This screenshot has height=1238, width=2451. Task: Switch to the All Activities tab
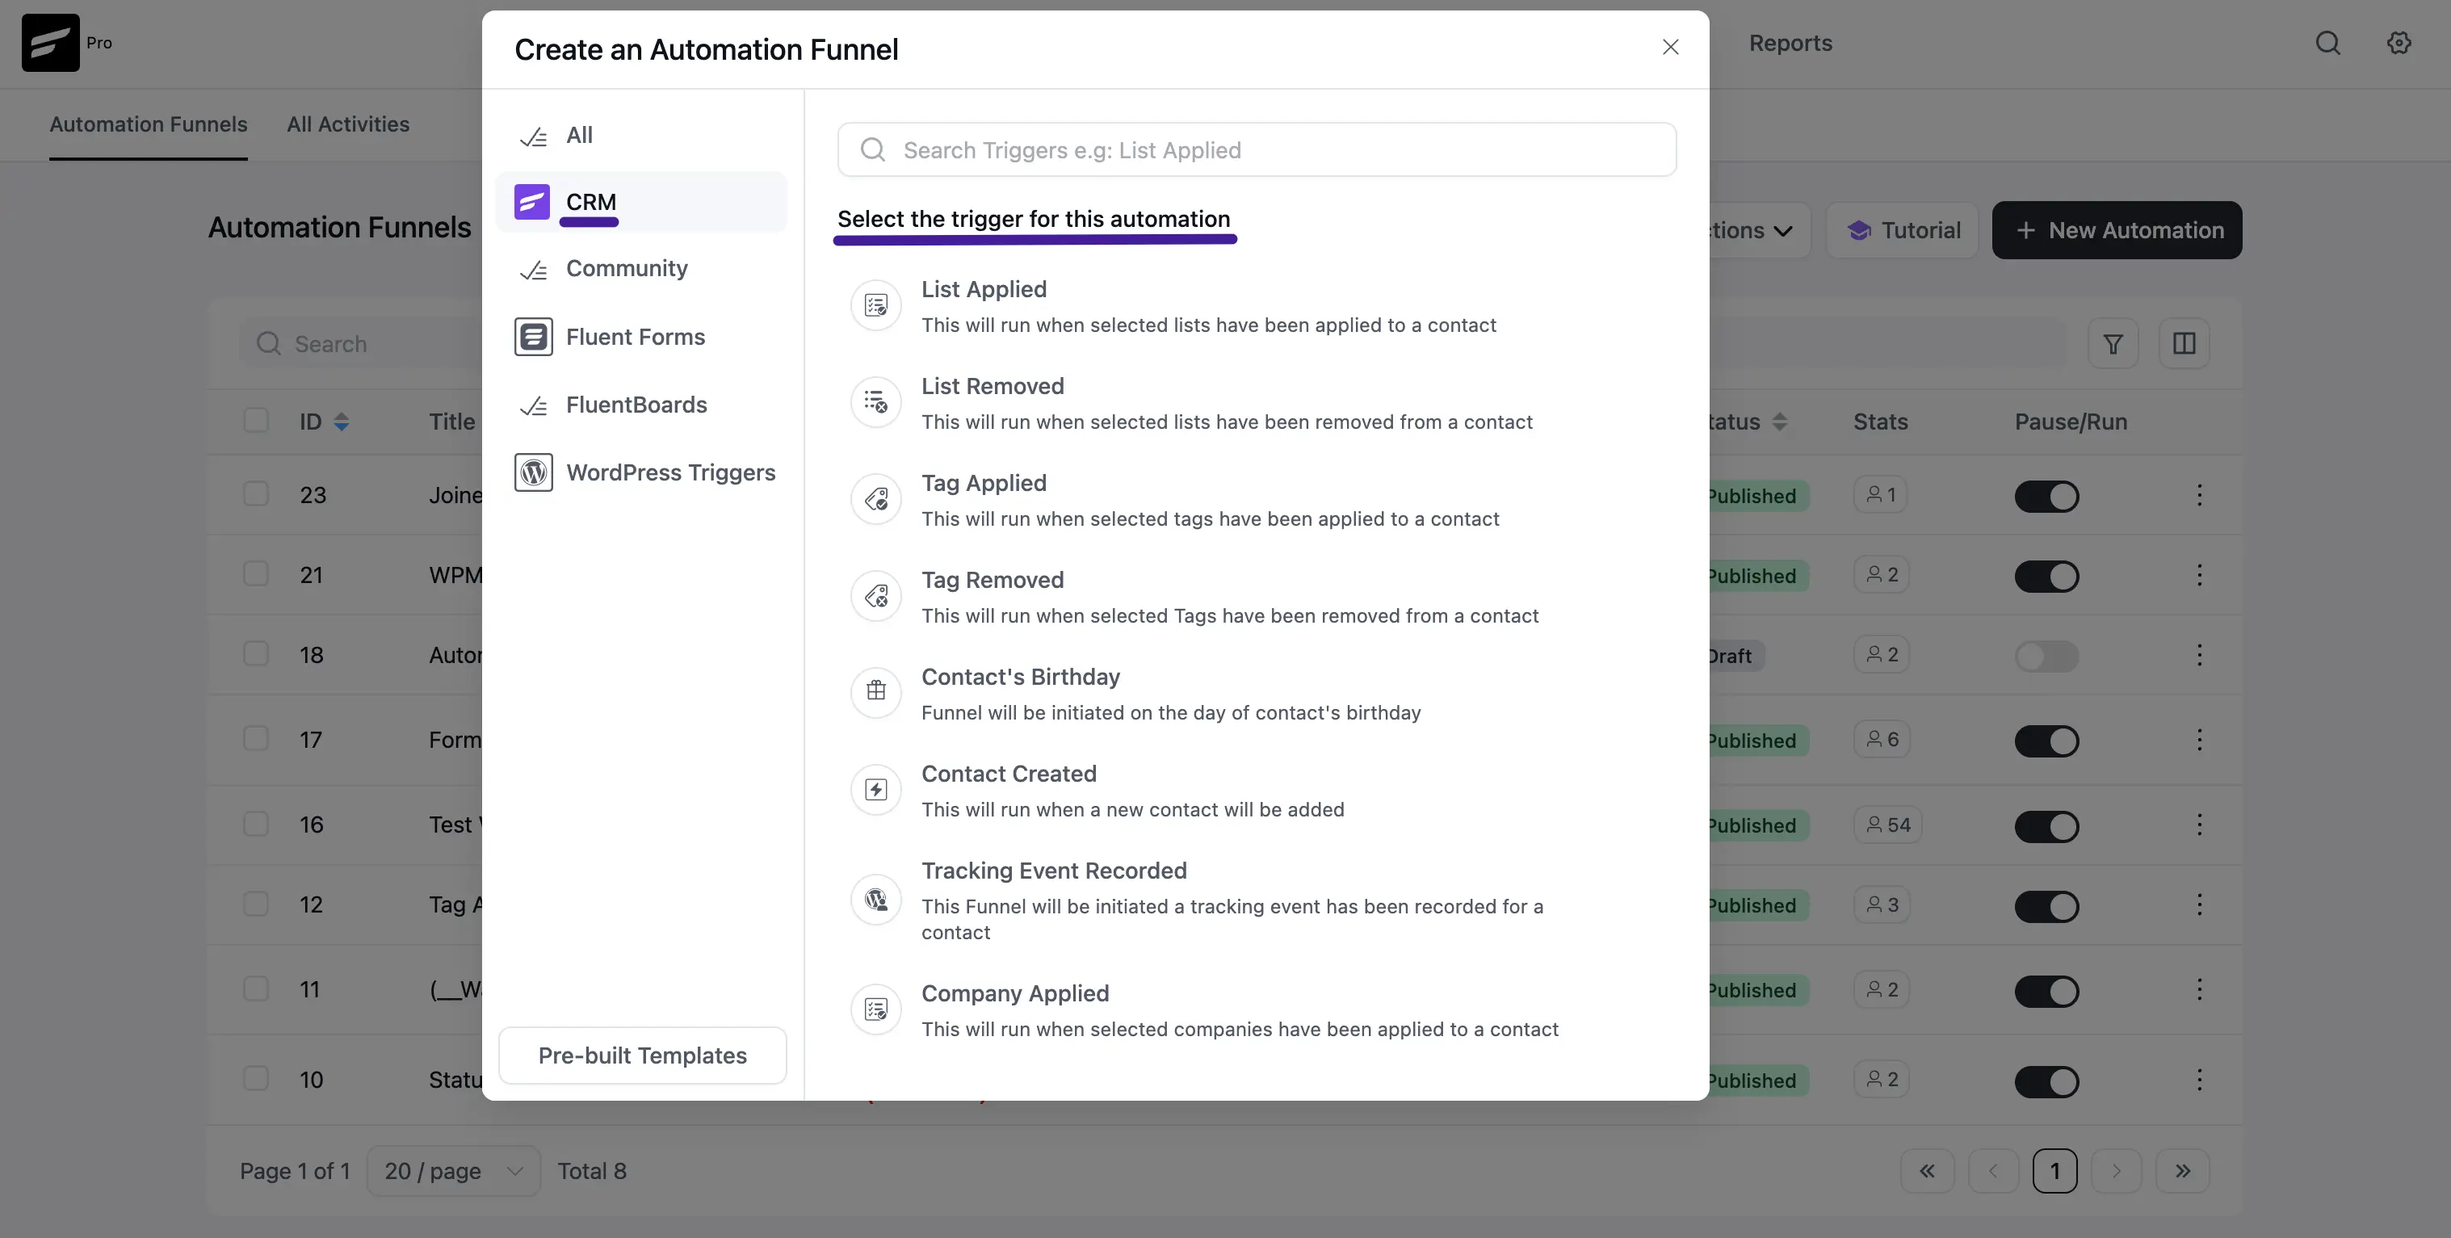(348, 124)
